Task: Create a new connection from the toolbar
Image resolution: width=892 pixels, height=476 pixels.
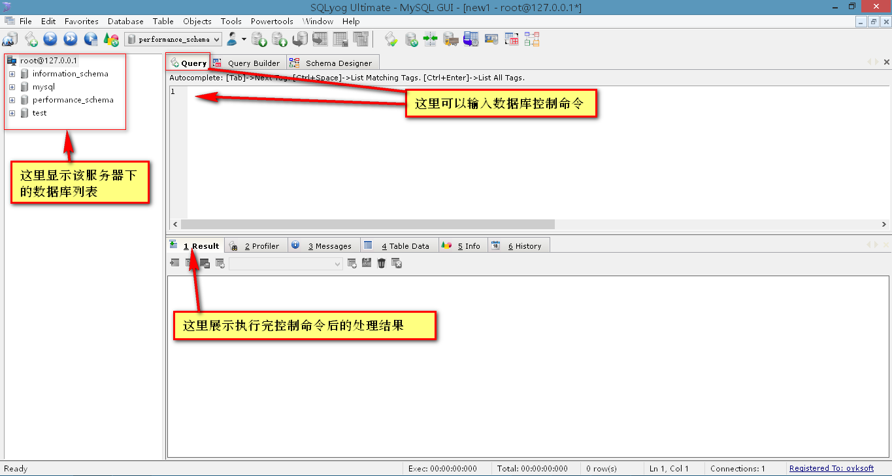Action: click(x=10, y=39)
